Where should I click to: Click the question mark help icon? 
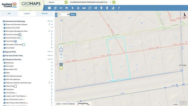point(119,8)
